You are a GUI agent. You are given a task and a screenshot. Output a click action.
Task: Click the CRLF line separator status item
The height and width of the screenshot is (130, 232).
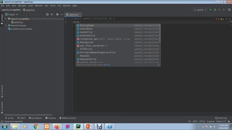click(x=195, y=121)
